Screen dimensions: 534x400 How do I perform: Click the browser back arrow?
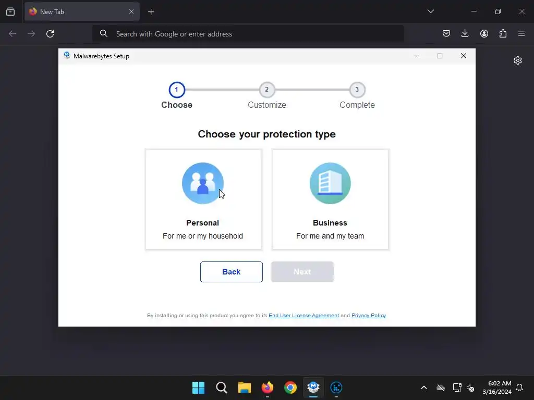pyautogui.click(x=13, y=34)
